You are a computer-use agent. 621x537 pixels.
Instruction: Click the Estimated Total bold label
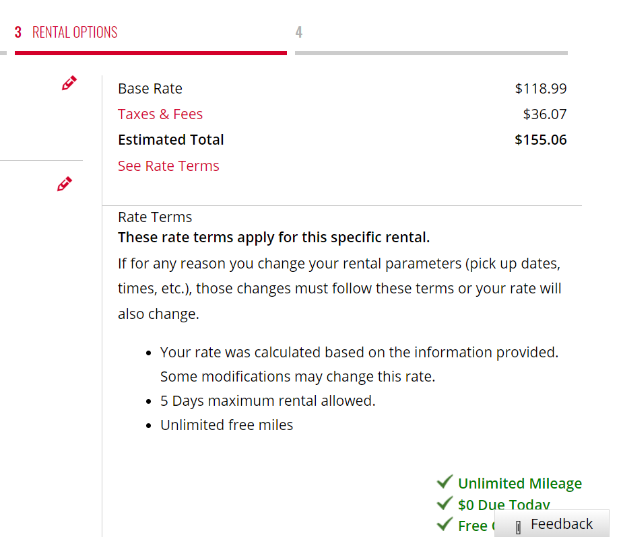coord(171,140)
